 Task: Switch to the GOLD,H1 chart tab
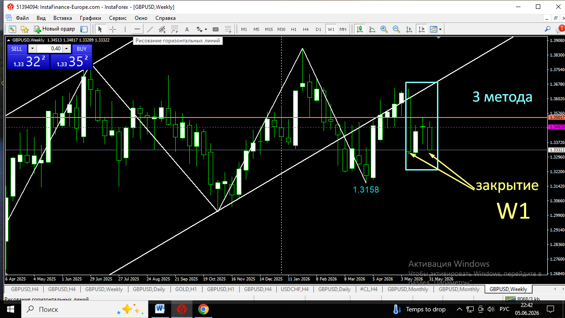185,289
